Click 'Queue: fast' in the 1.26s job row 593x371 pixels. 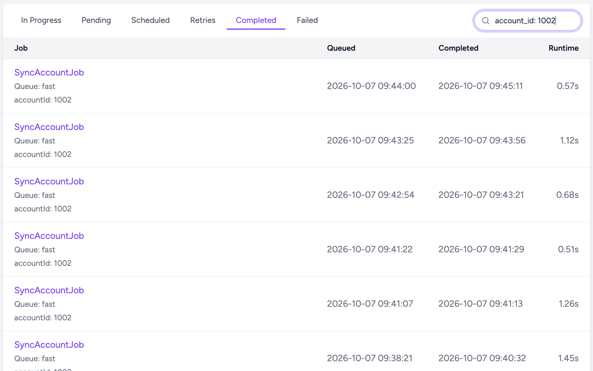tap(35, 304)
